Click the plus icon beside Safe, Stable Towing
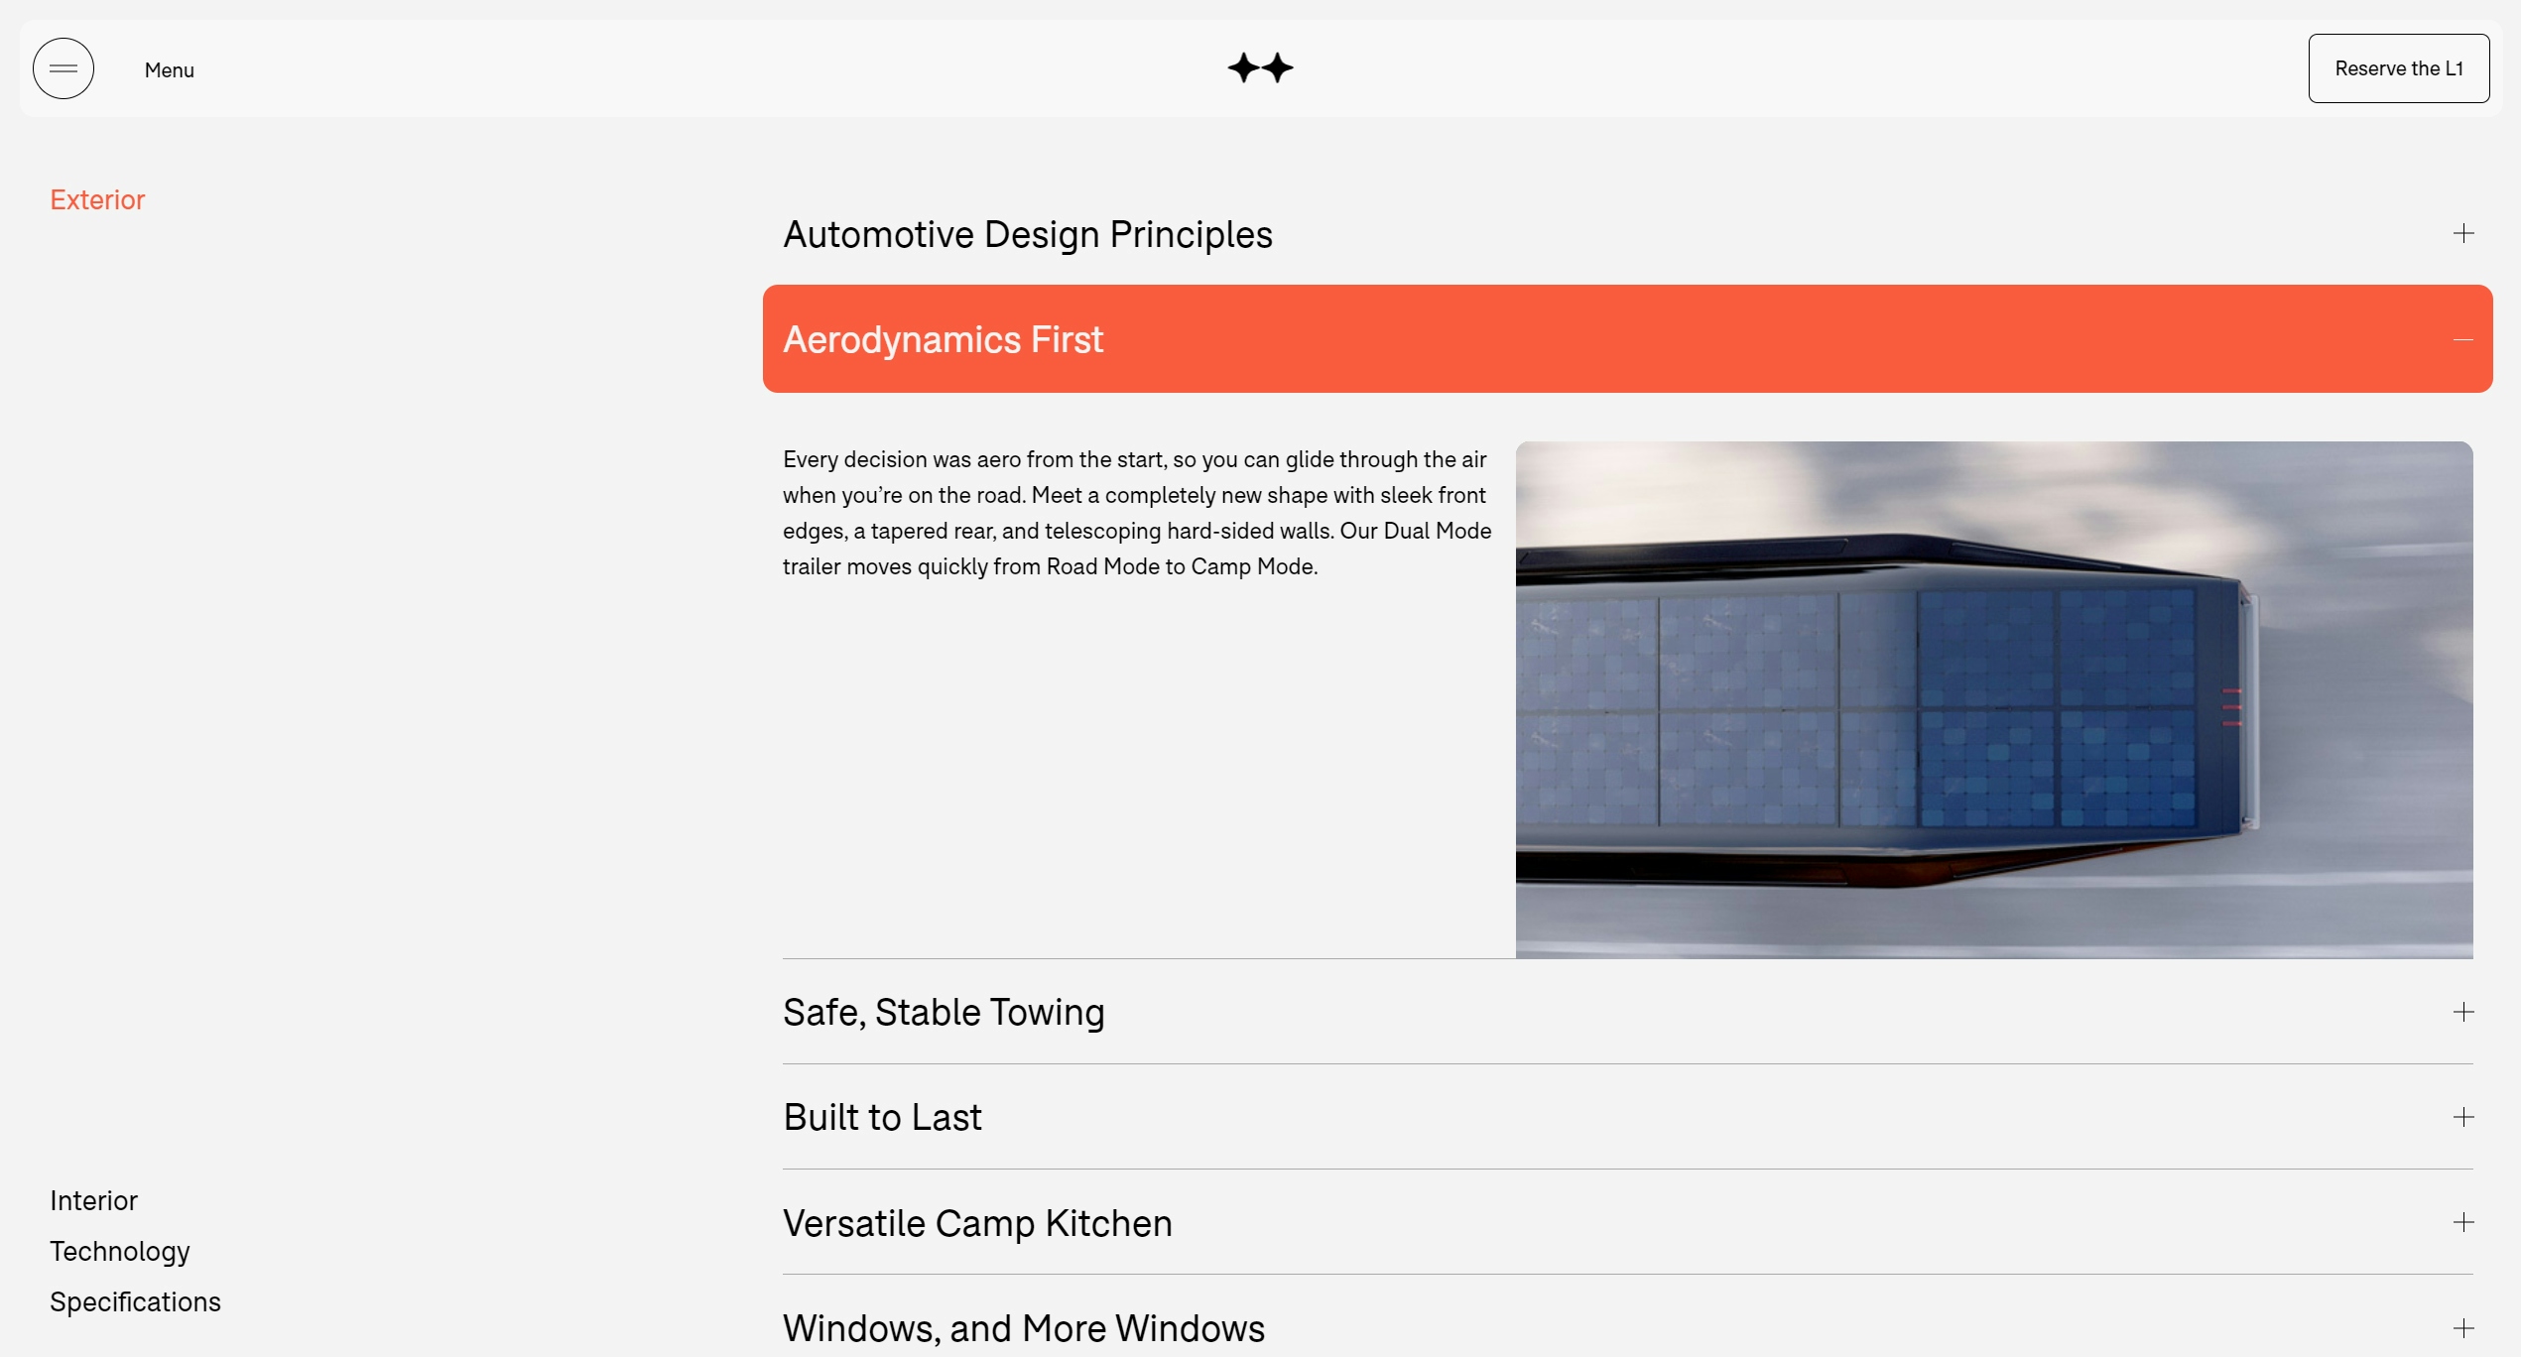 (2462, 1012)
